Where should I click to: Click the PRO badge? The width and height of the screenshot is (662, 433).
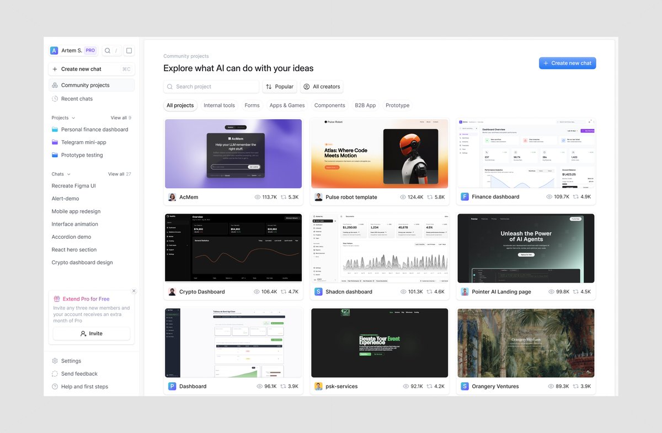[90, 51]
